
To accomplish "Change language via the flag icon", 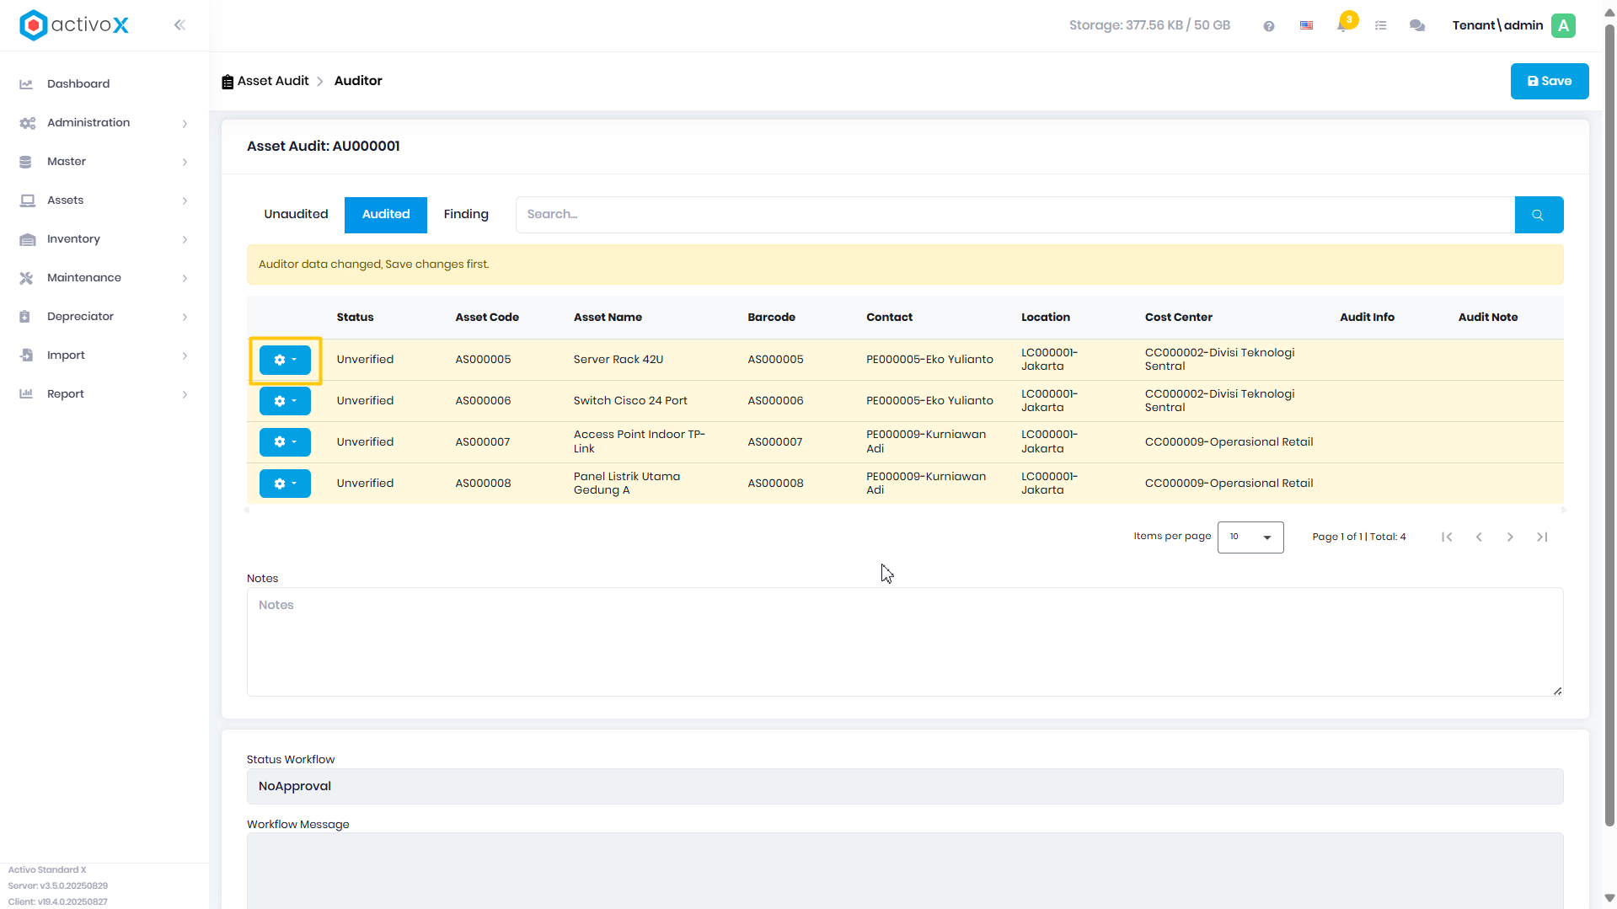I will 1306,25.
